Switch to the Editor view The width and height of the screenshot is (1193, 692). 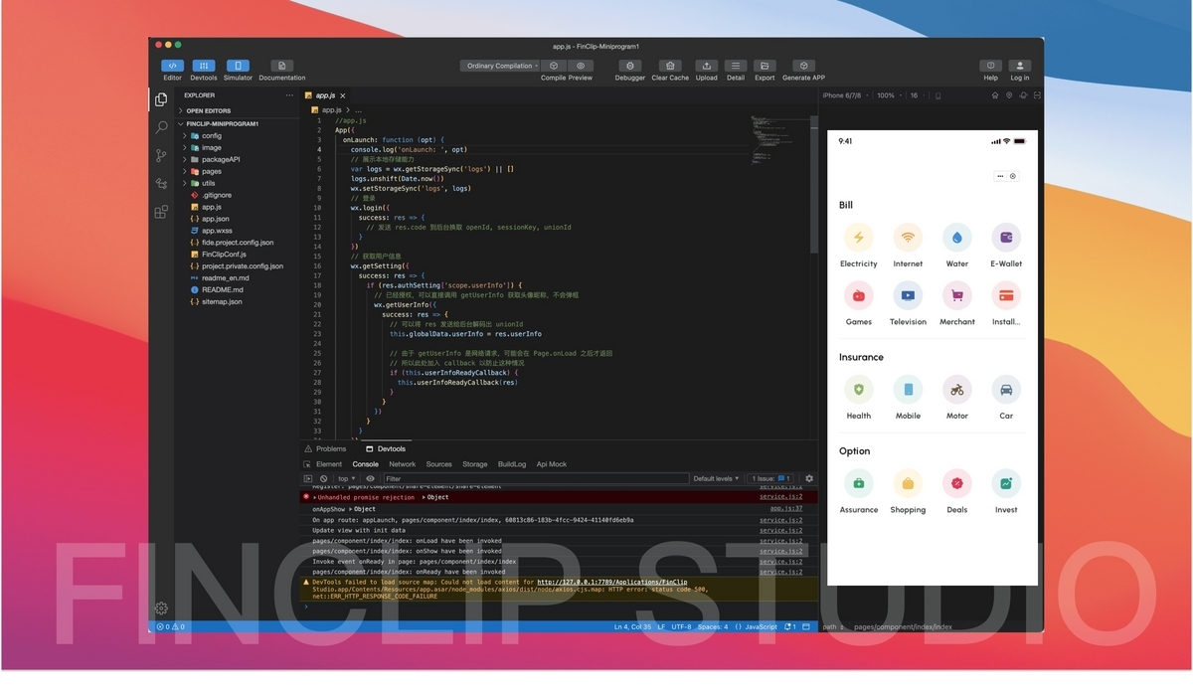(x=172, y=66)
